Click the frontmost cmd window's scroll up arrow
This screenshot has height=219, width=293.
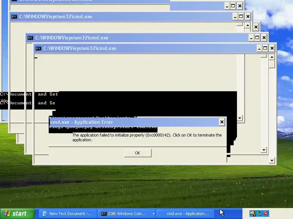[x=272, y=57]
